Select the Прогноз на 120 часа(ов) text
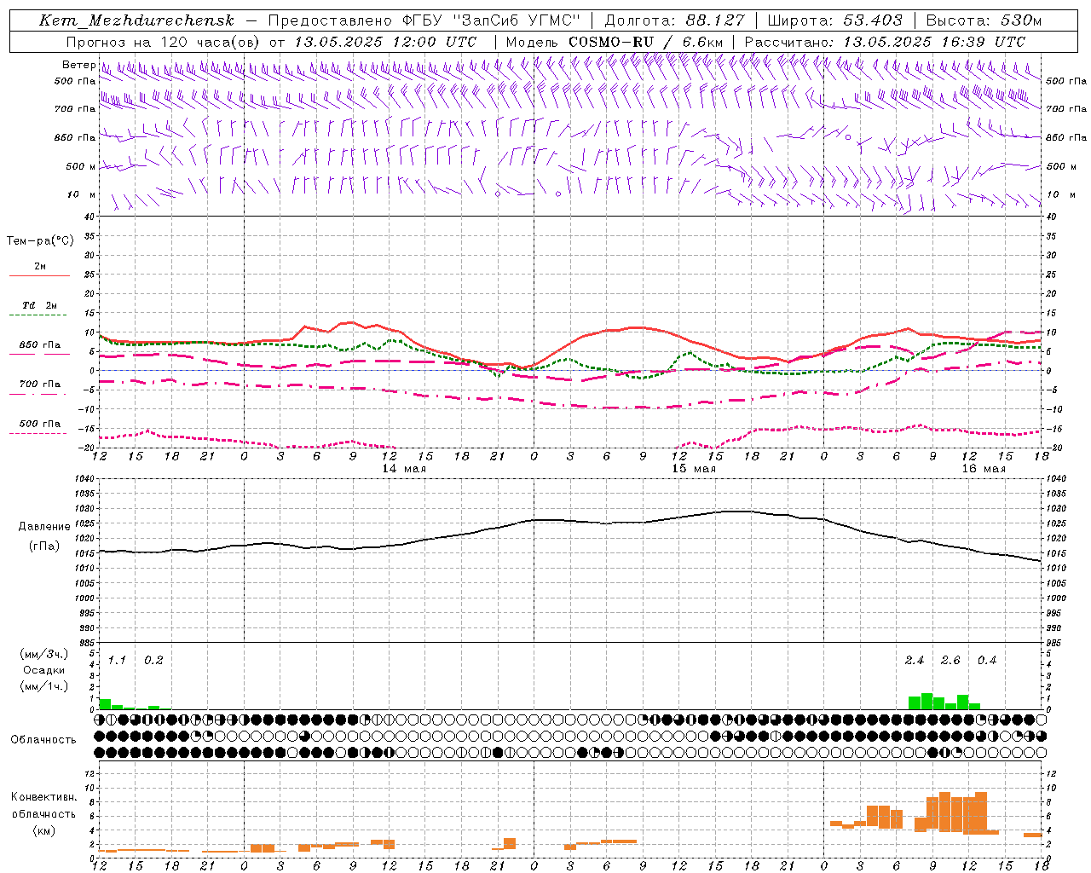This screenshot has height=873, width=1091. click(x=163, y=42)
